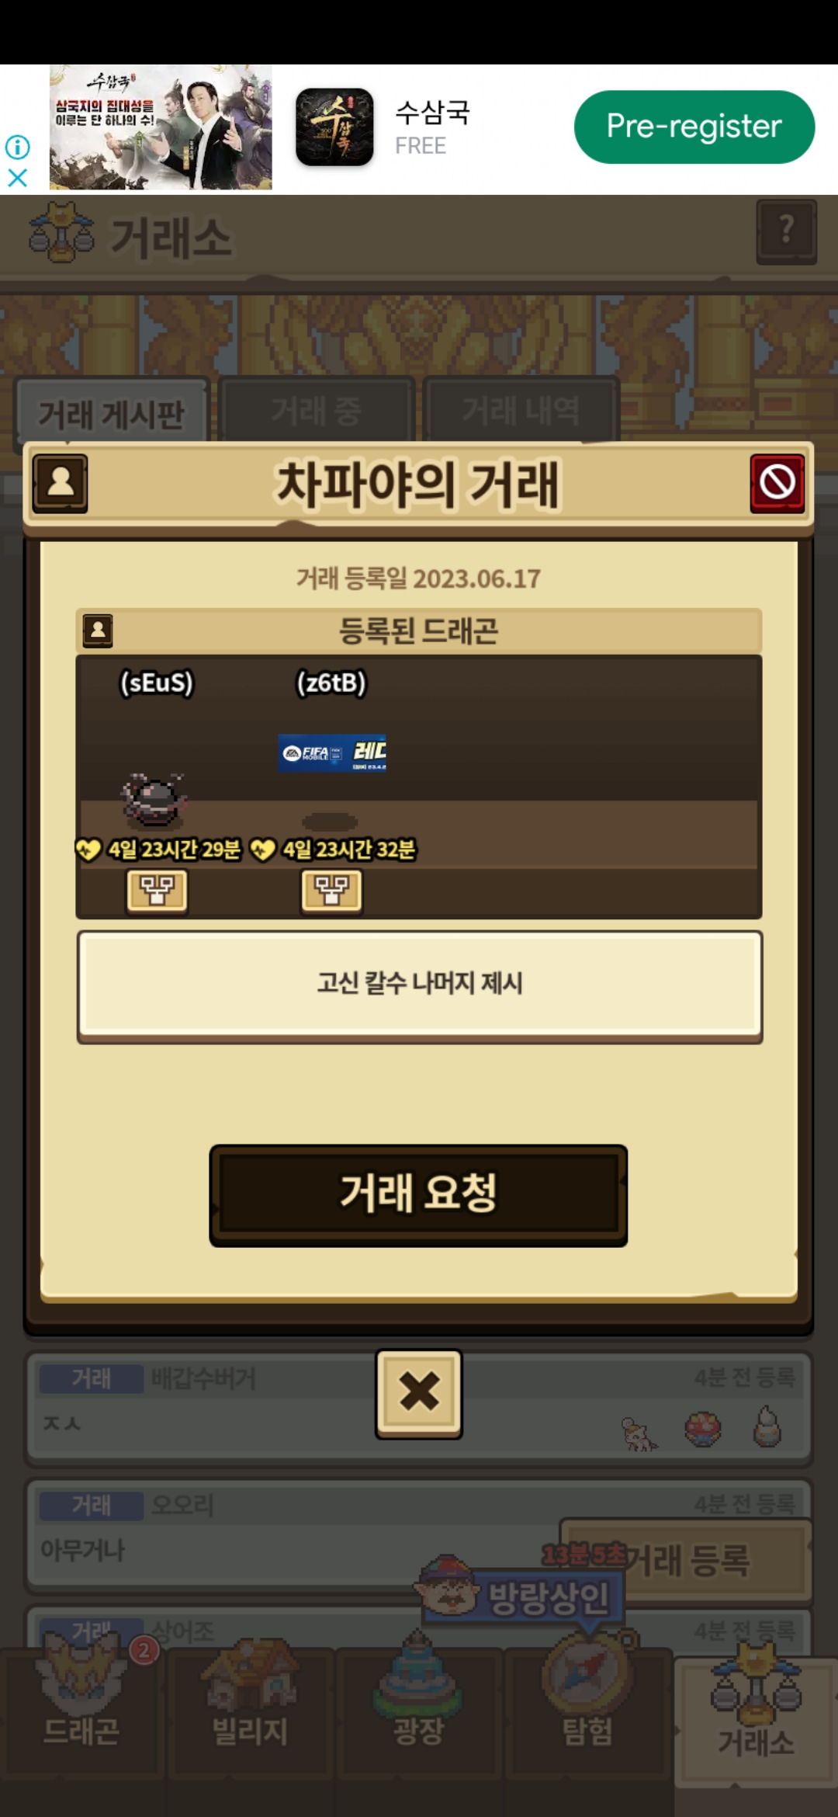This screenshot has width=838, height=1817.
Task: Open the help question mark icon
Action: tap(786, 231)
